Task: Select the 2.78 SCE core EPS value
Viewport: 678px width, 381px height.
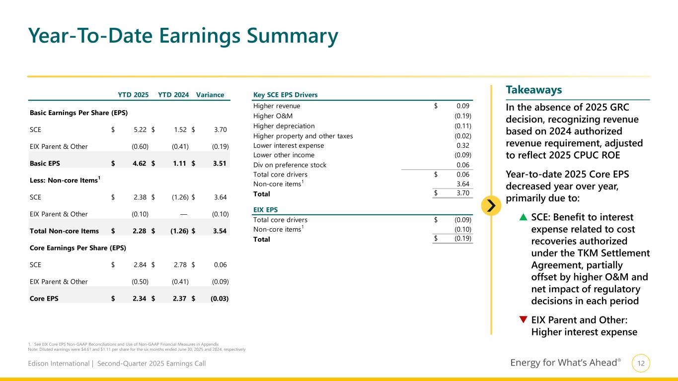Action: click(x=180, y=265)
